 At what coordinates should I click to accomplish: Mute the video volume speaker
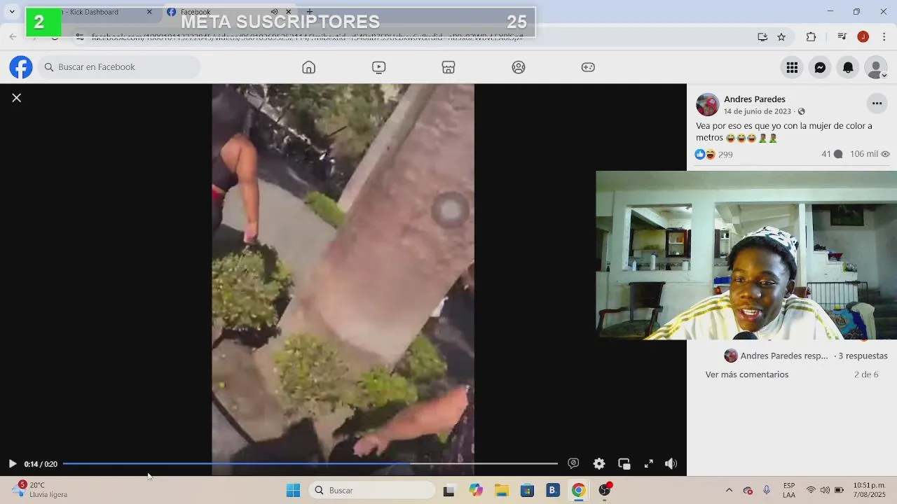[671, 463]
